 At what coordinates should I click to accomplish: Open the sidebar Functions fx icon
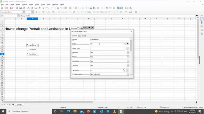pos(202,34)
